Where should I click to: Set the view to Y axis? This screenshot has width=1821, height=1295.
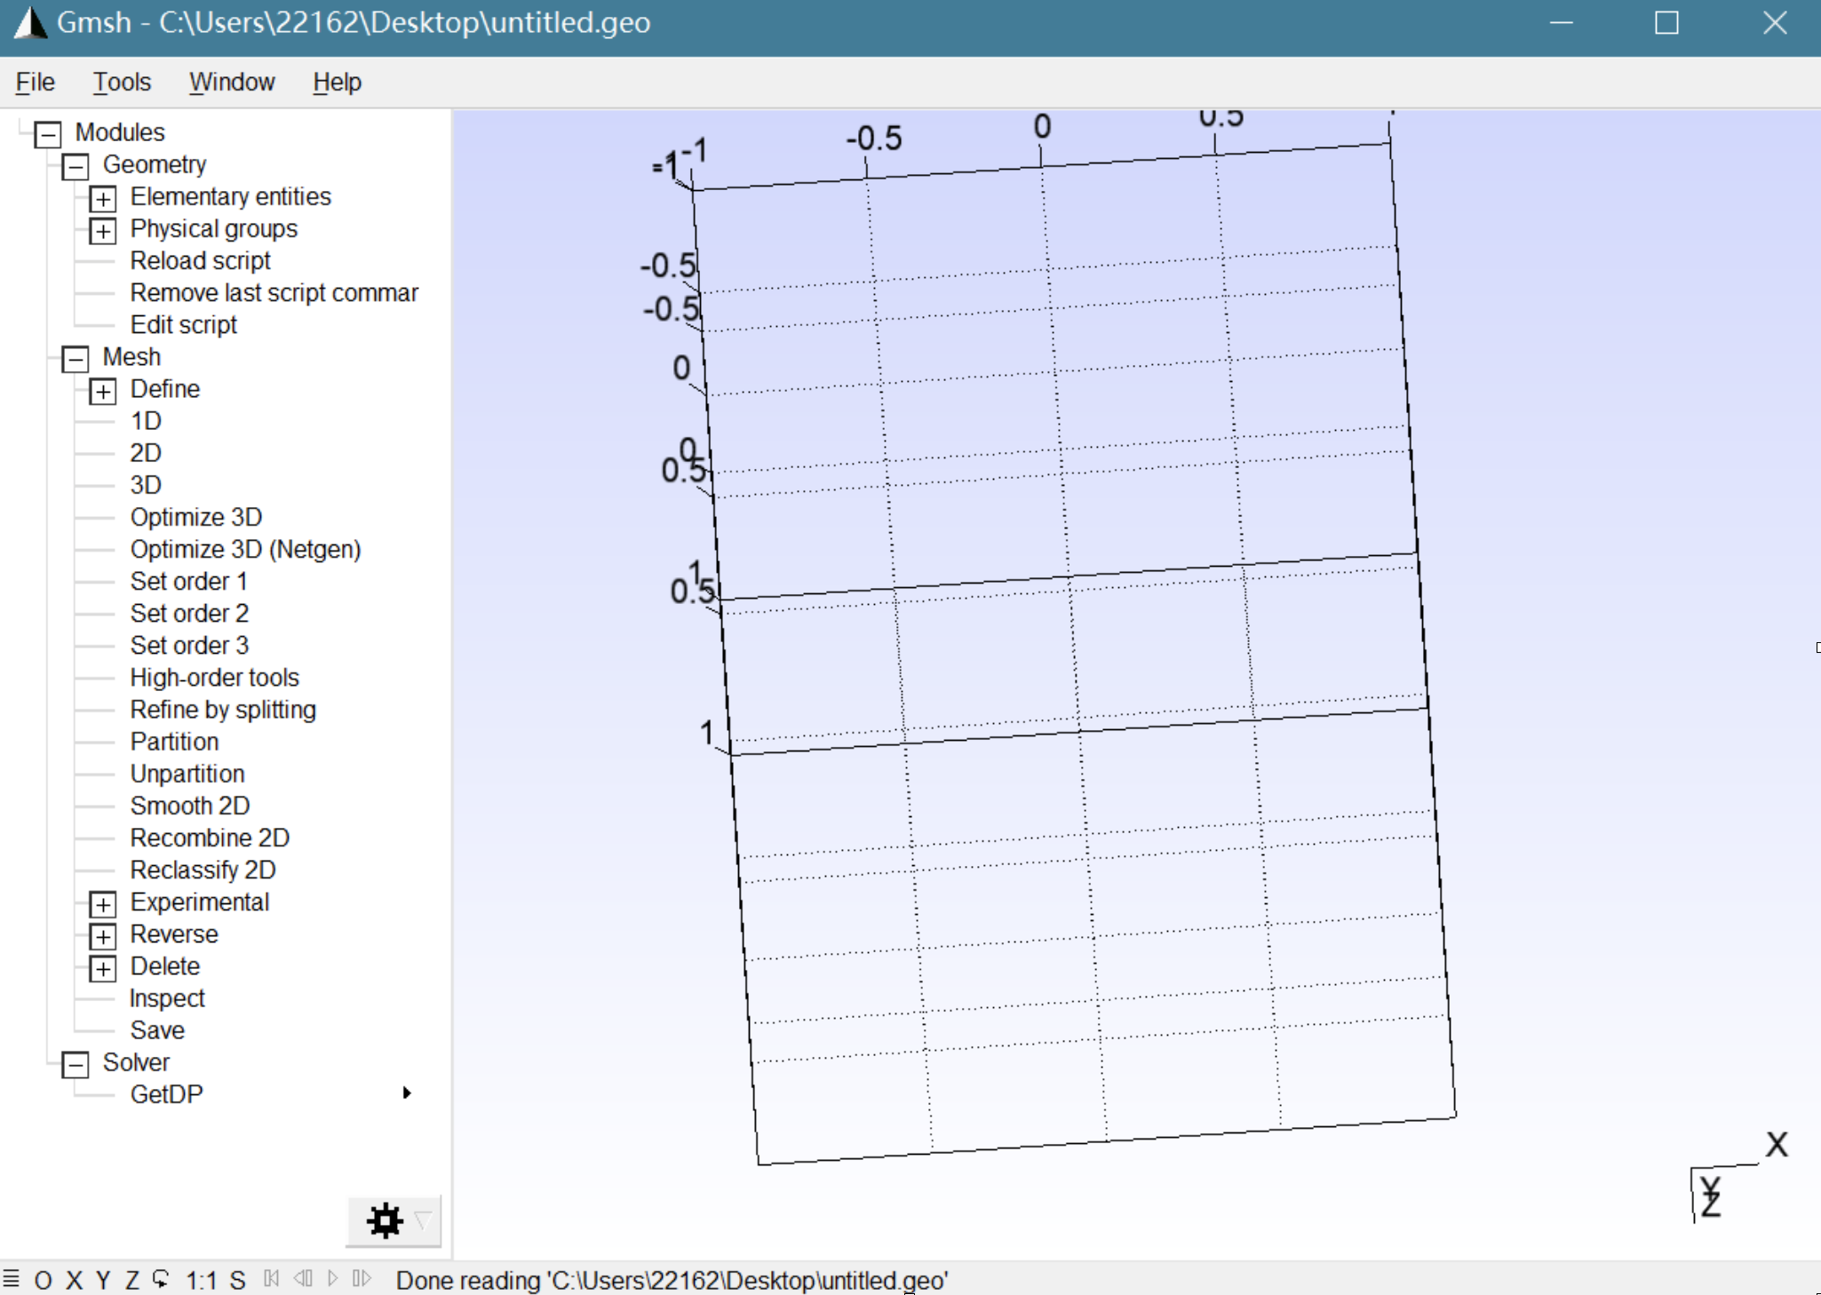103,1280
